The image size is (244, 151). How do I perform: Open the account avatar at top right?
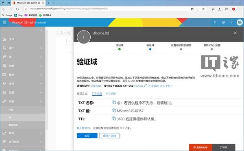tap(240, 22)
